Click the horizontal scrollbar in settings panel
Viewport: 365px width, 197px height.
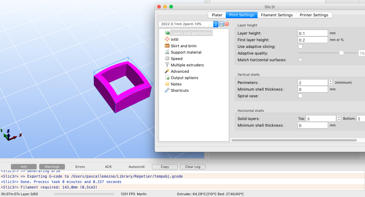[x=294, y=140]
